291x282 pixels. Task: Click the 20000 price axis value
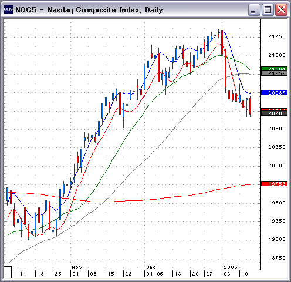tap(277, 166)
